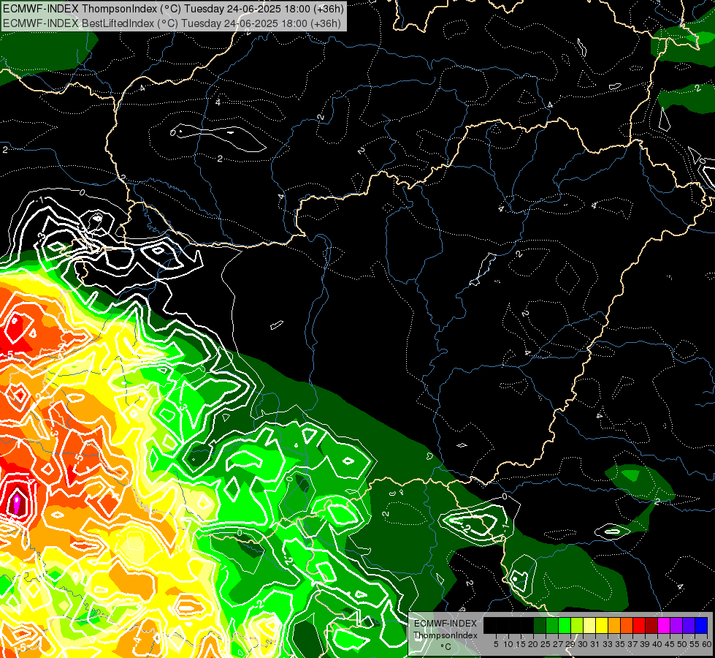
Task: Click the legend scale number 10
Action: coord(508,644)
